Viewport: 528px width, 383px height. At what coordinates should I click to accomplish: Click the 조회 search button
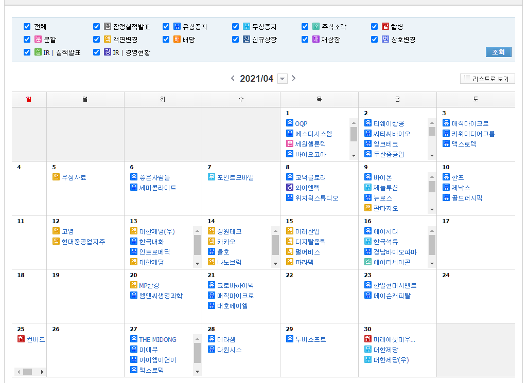tap(498, 52)
